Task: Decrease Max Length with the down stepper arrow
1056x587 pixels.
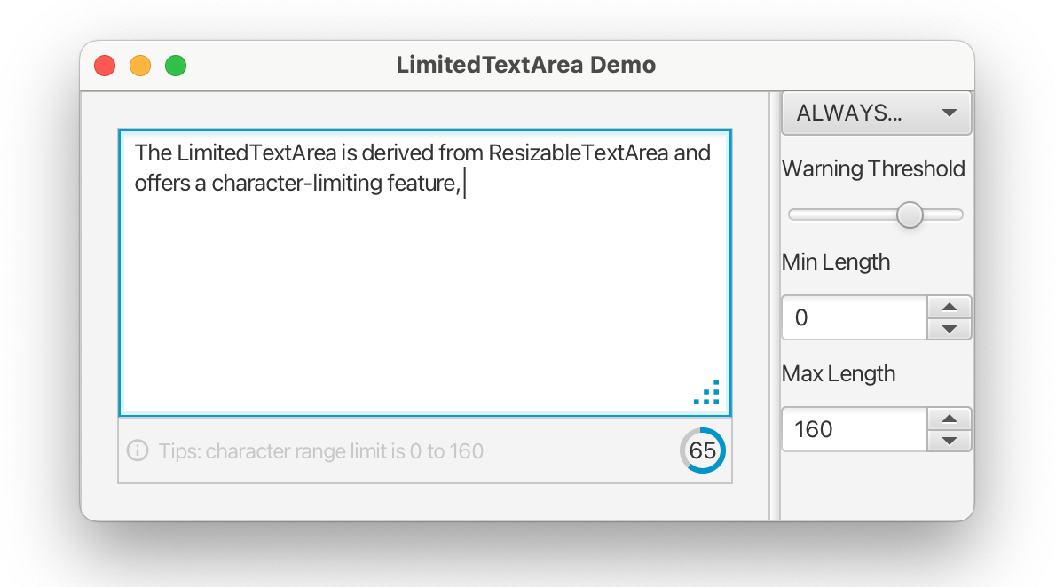Action: [949, 439]
